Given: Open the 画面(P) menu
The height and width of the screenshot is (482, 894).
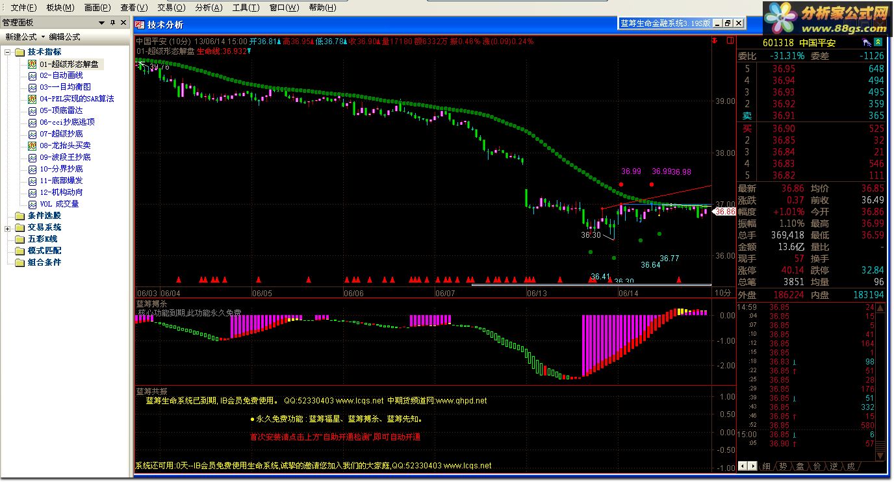Looking at the screenshot, I should click(97, 8).
